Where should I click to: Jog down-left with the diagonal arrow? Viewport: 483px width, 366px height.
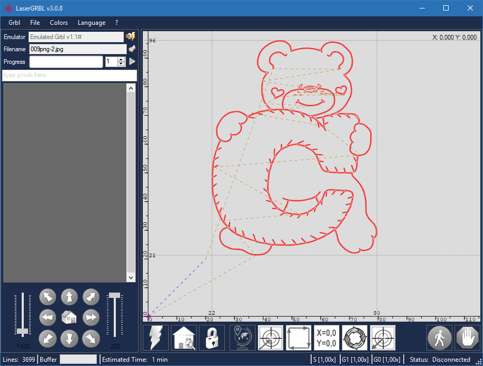[x=48, y=339]
